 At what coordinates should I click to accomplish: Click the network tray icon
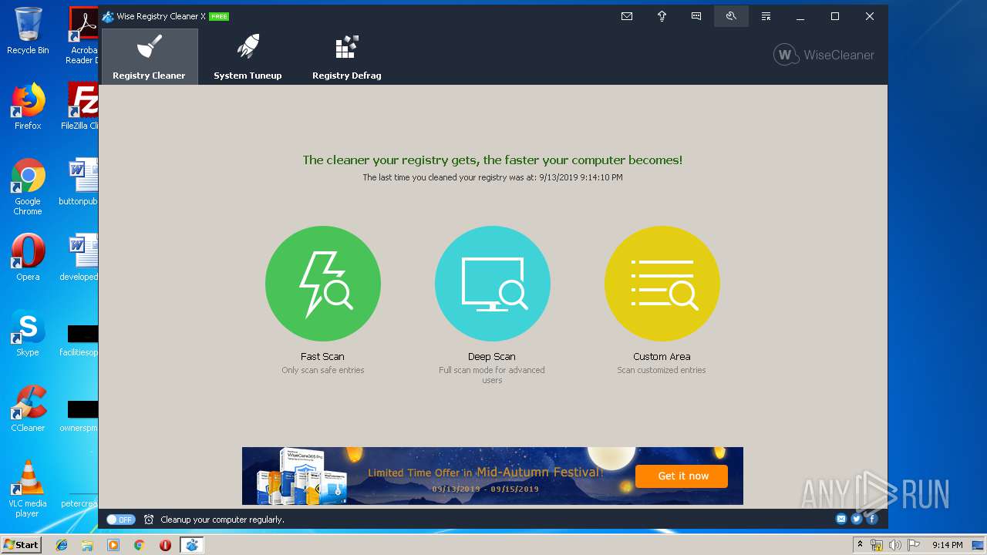(x=877, y=545)
